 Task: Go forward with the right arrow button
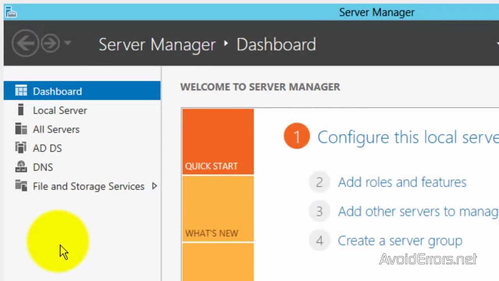(x=50, y=43)
